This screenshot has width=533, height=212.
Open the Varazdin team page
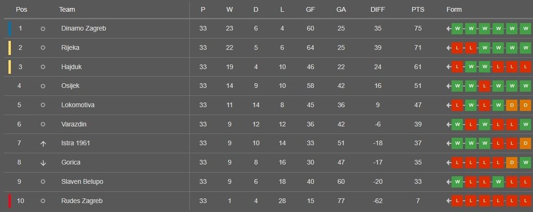(74, 124)
